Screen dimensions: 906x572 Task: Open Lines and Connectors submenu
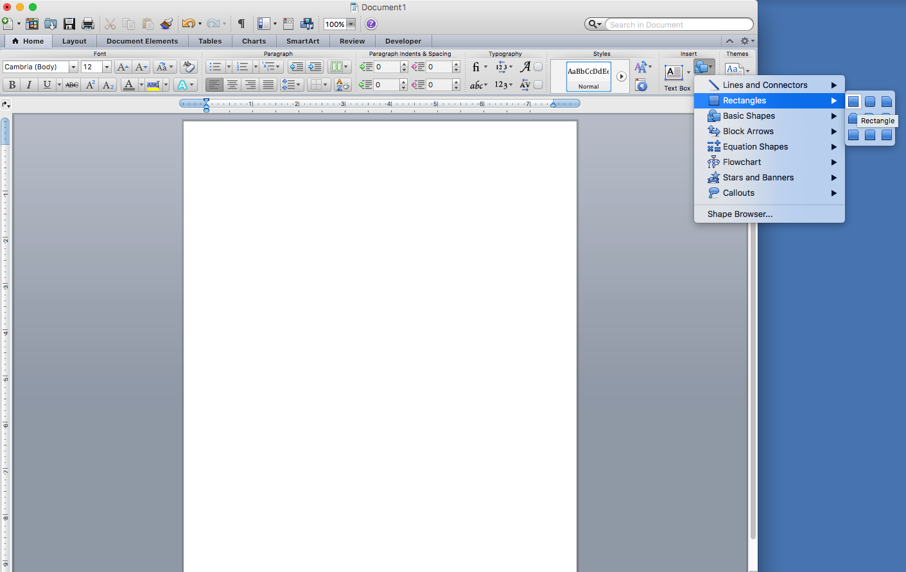[x=769, y=85]
